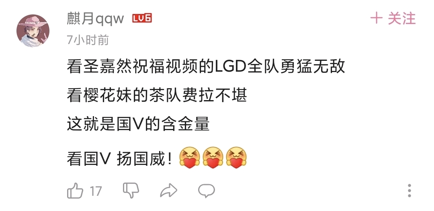Open replies with speech bubble icon

pos(207,191)
